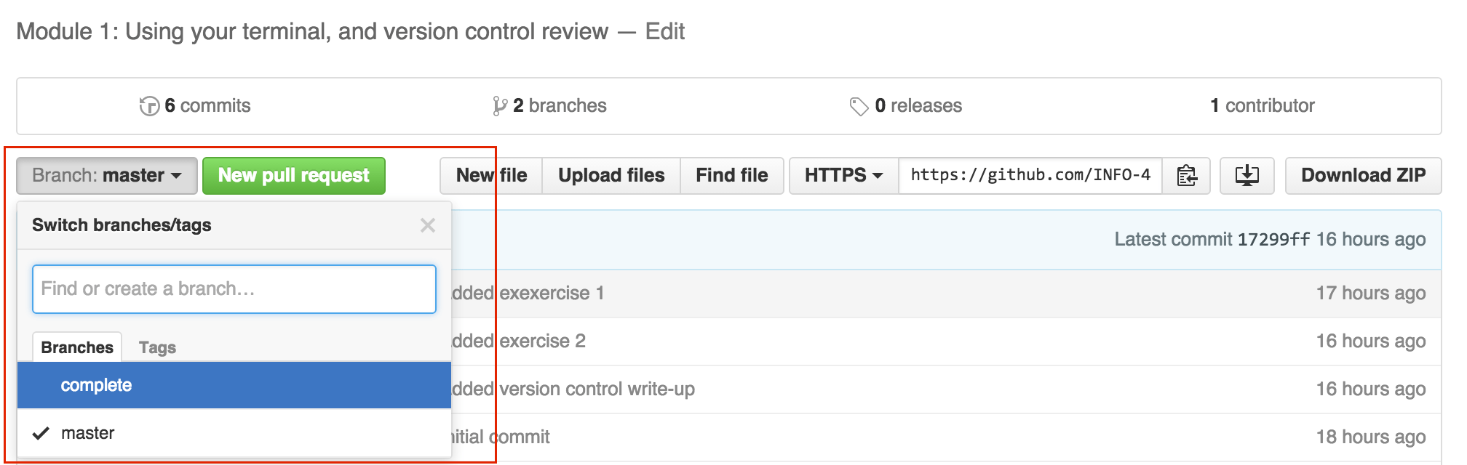Copy clone URL with clipboard icon
Viewport: 1467px width, 465px height.
(1187, 176)
